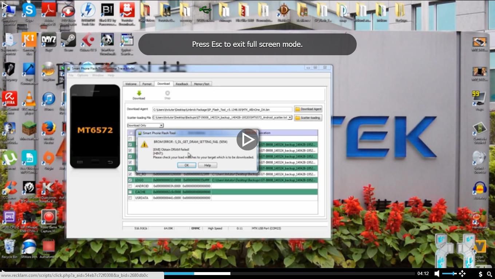Expand the Scatter-loading File path dropdown
This screenshot has height=279, width=495.
pos(290,117)
